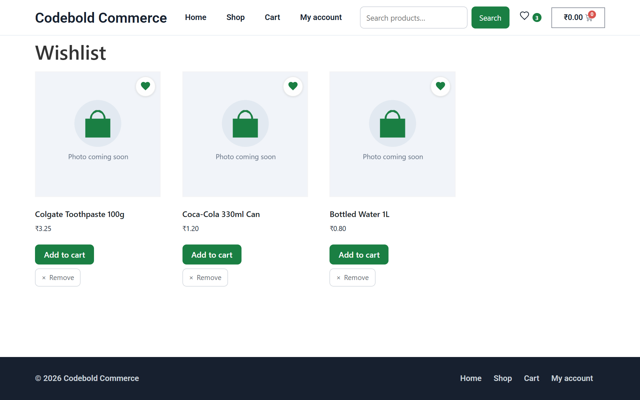Open the Coca-Cola 330ml Can placeholder image

245,134
